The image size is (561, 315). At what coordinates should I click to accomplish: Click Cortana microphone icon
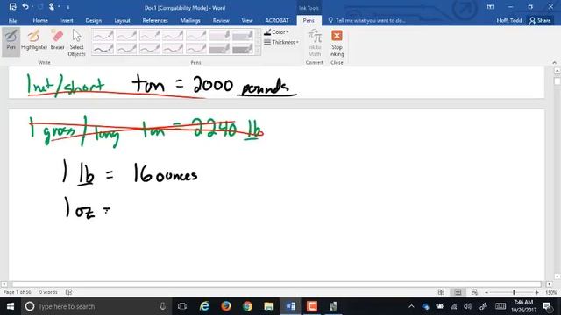point(162,306)
